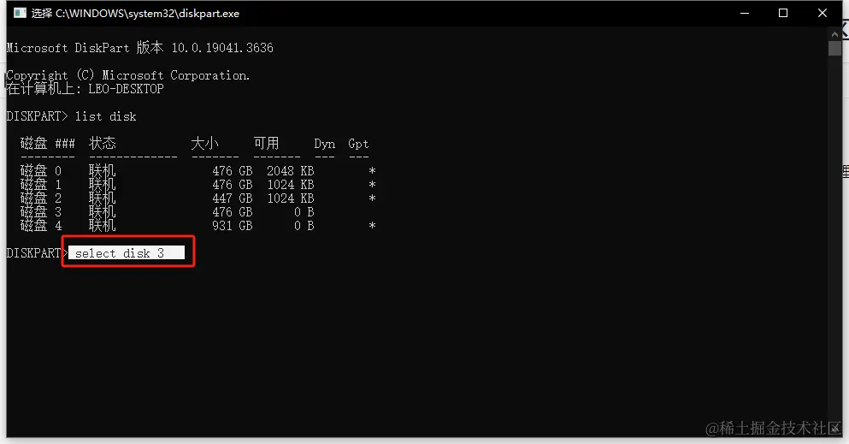Click the scrollbar up arrow

pos(834,33)
